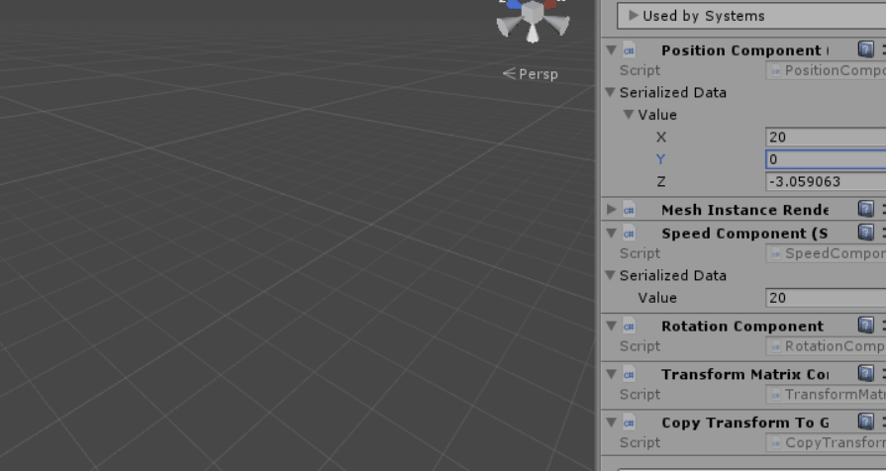Collapse the Speed Component section
886x471 pixels.
(611, 233)
